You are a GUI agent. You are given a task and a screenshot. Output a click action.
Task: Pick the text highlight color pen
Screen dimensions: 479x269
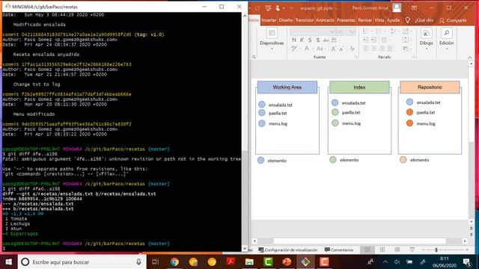coord(294,49)
